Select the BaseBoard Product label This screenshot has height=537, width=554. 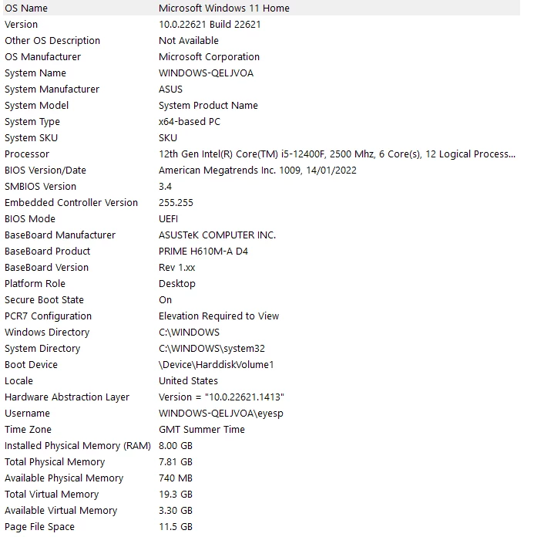pos(47,252)
